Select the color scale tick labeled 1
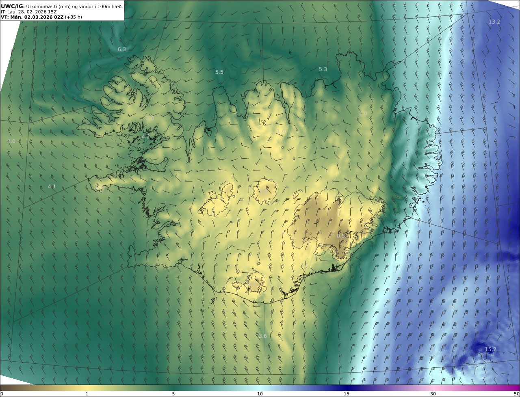Image resolution: width=520 pixels, height=397 pixels. [x=87, y=394]
